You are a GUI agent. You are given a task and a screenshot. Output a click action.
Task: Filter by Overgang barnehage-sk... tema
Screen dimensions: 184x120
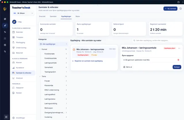click(x=54, y=113)
